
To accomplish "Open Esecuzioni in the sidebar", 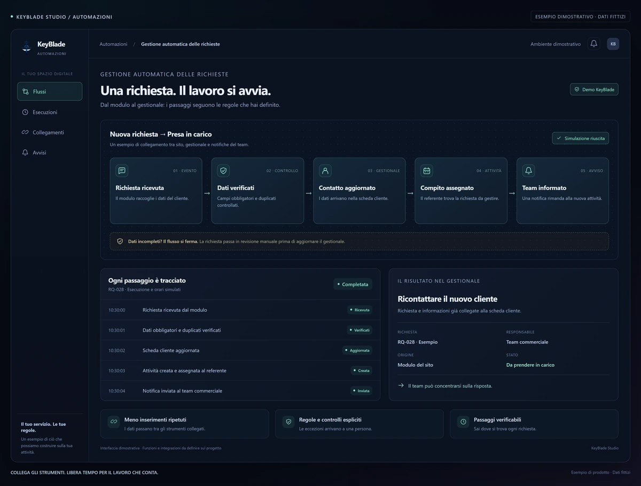I will [x=50, y=112].
